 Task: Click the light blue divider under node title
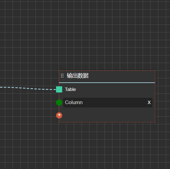107,83
